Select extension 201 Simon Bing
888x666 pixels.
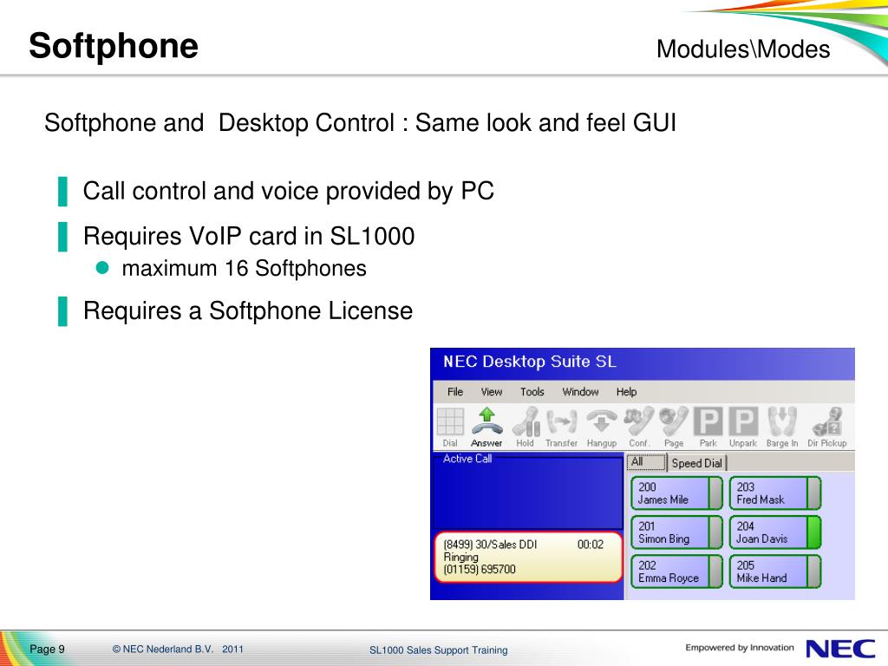tap(676, 532)
